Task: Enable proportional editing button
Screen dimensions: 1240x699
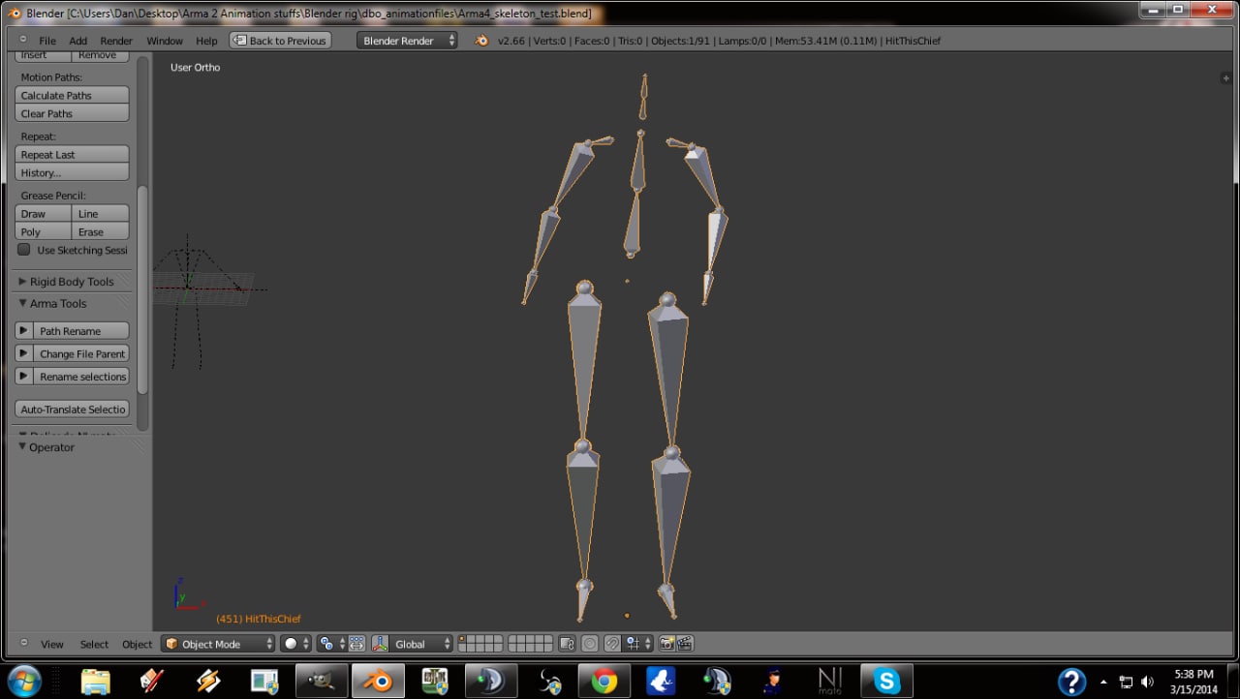Action: point(590,644)
